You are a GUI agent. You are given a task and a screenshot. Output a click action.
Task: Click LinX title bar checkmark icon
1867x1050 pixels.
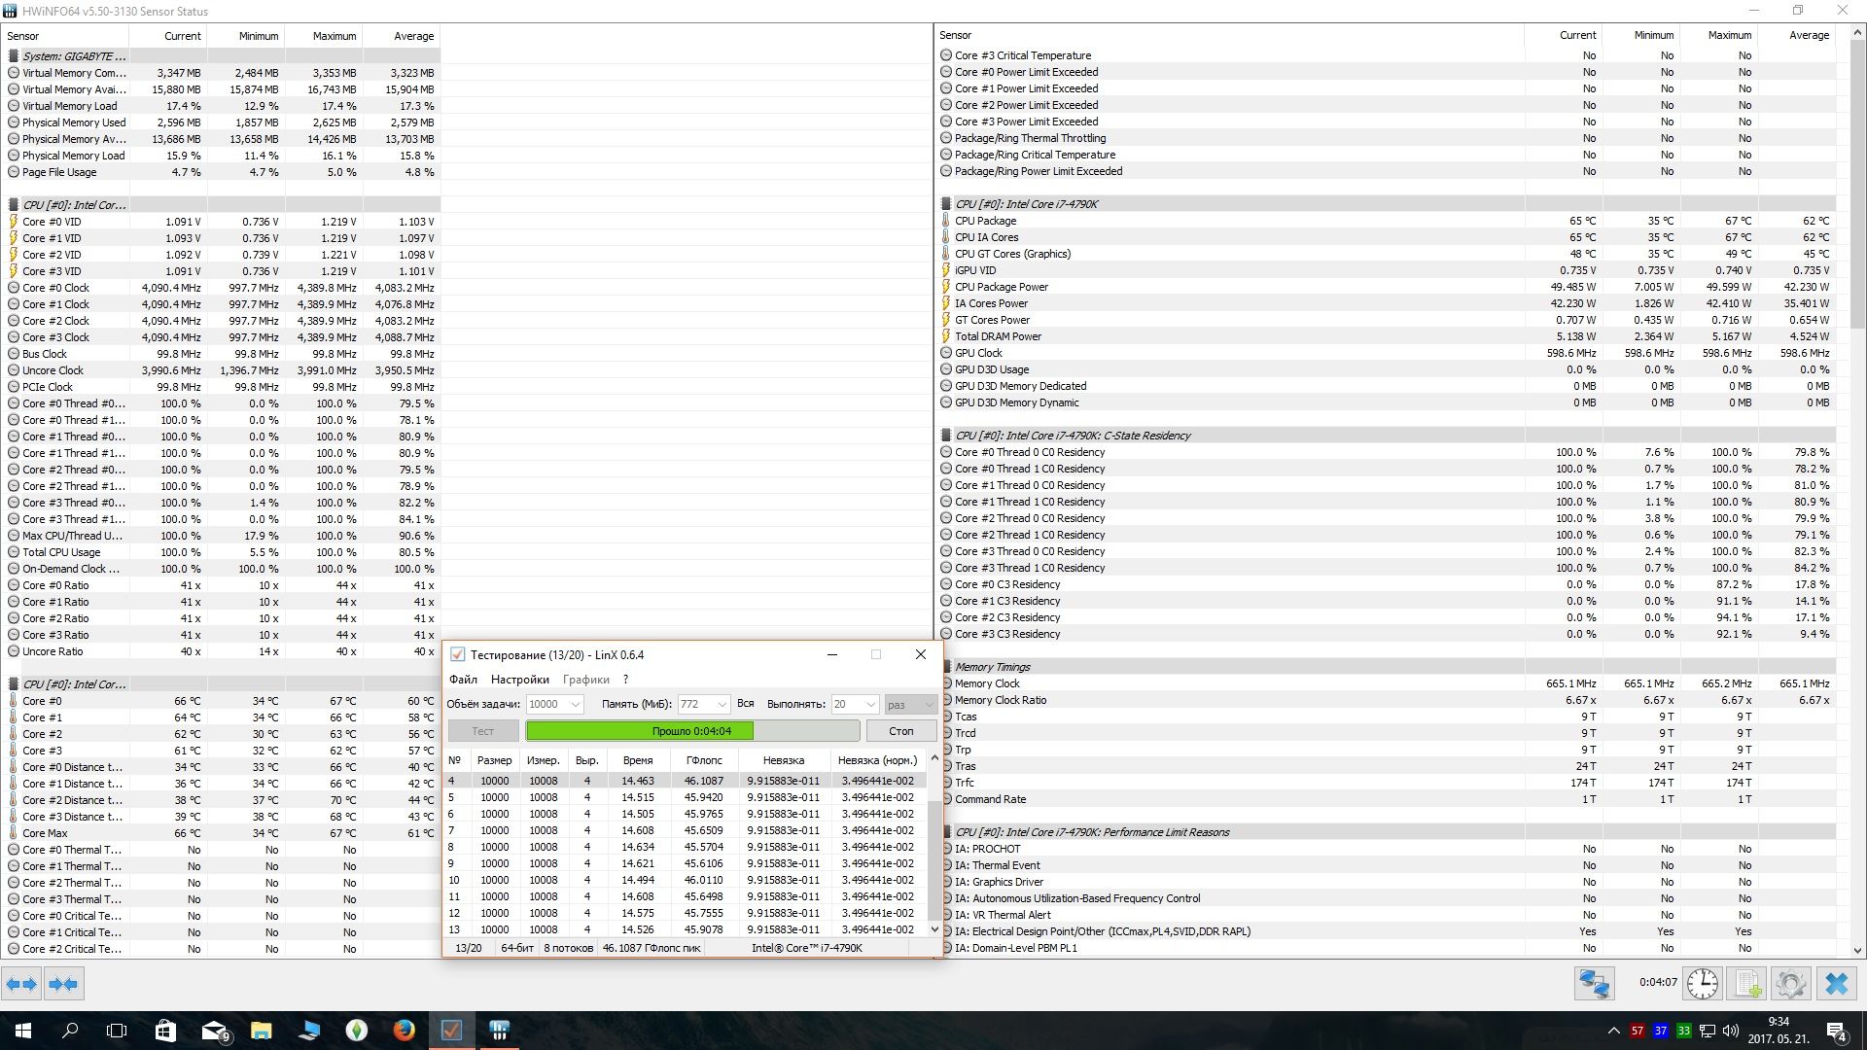(458, 654)
